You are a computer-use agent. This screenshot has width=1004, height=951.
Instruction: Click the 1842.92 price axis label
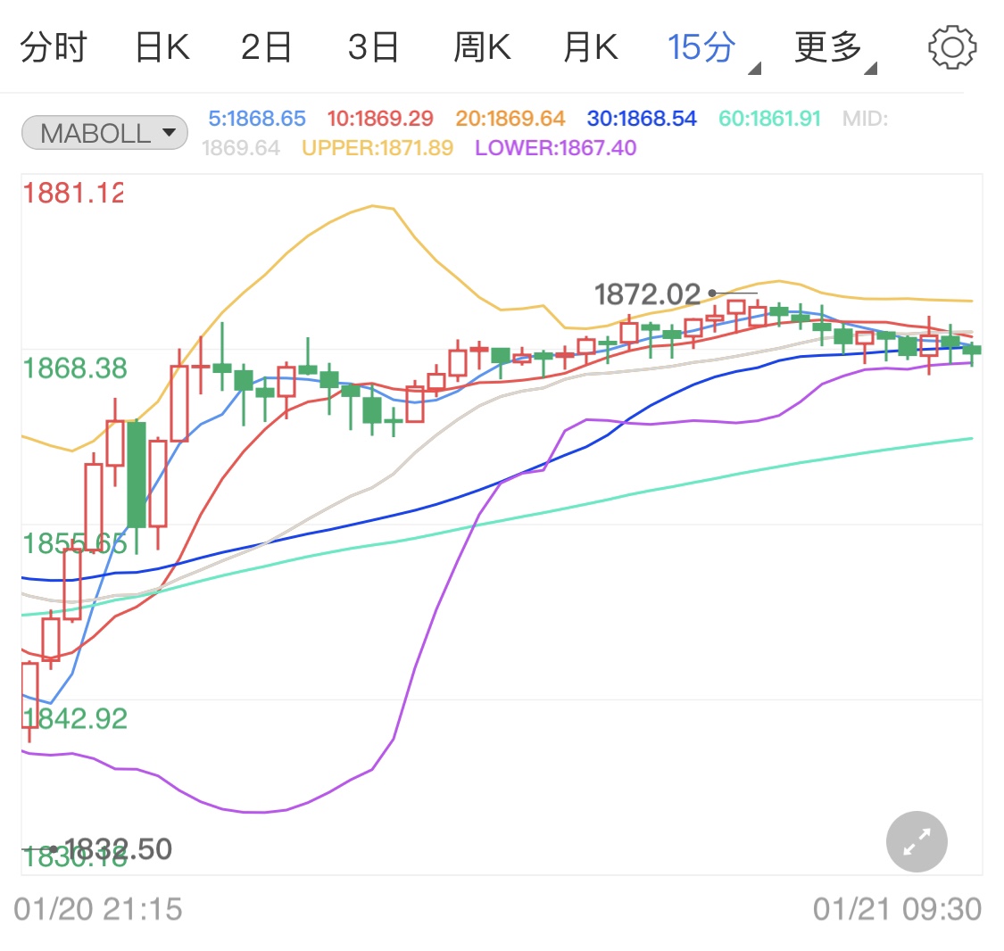[75, 719]
